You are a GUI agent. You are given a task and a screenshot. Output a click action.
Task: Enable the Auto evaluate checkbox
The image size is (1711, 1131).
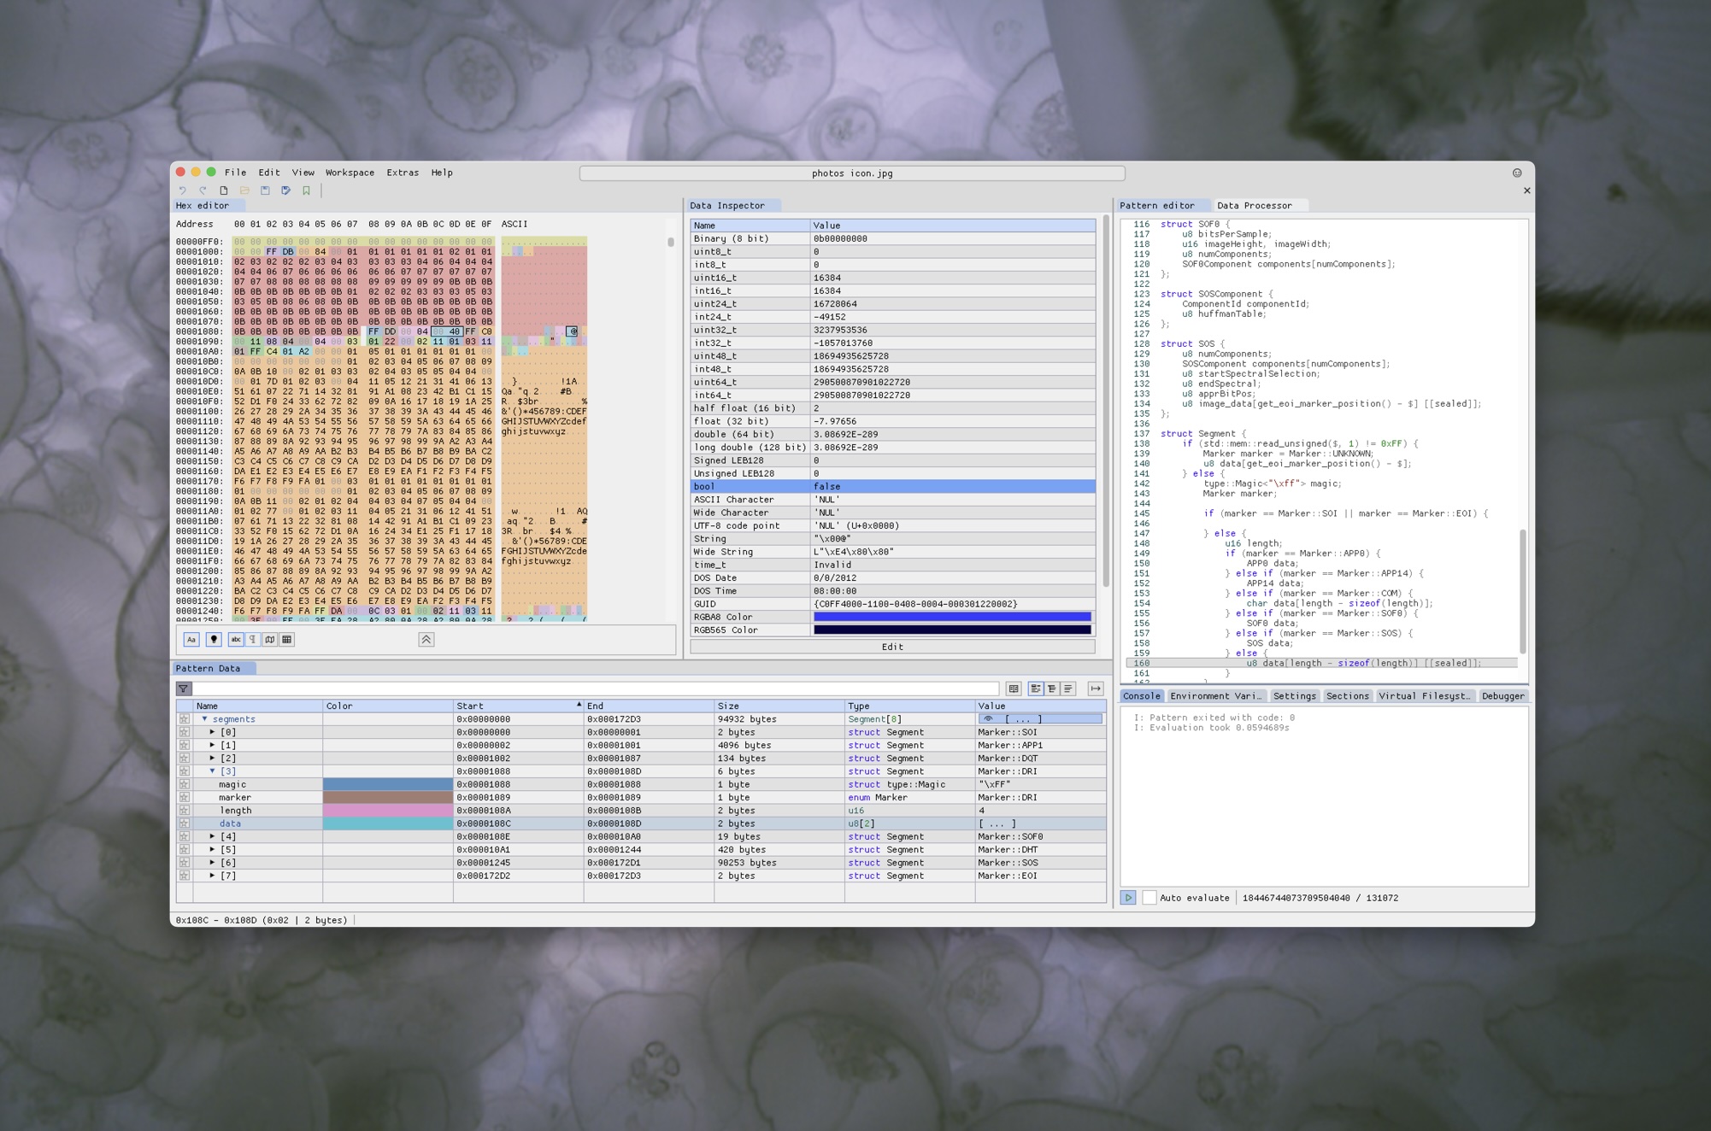point(1149,898)
